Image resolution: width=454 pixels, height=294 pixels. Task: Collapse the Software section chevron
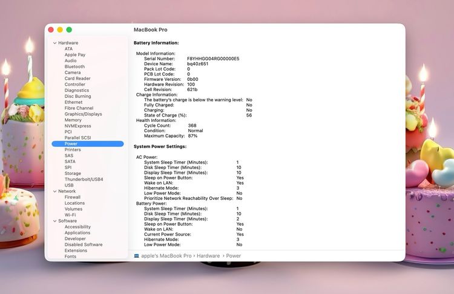coord(54,221)
